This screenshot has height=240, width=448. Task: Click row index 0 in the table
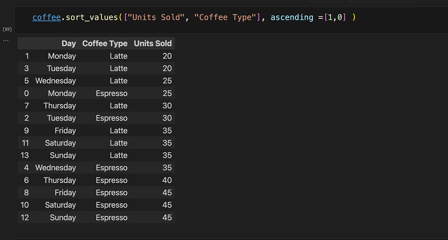[27, 93]
